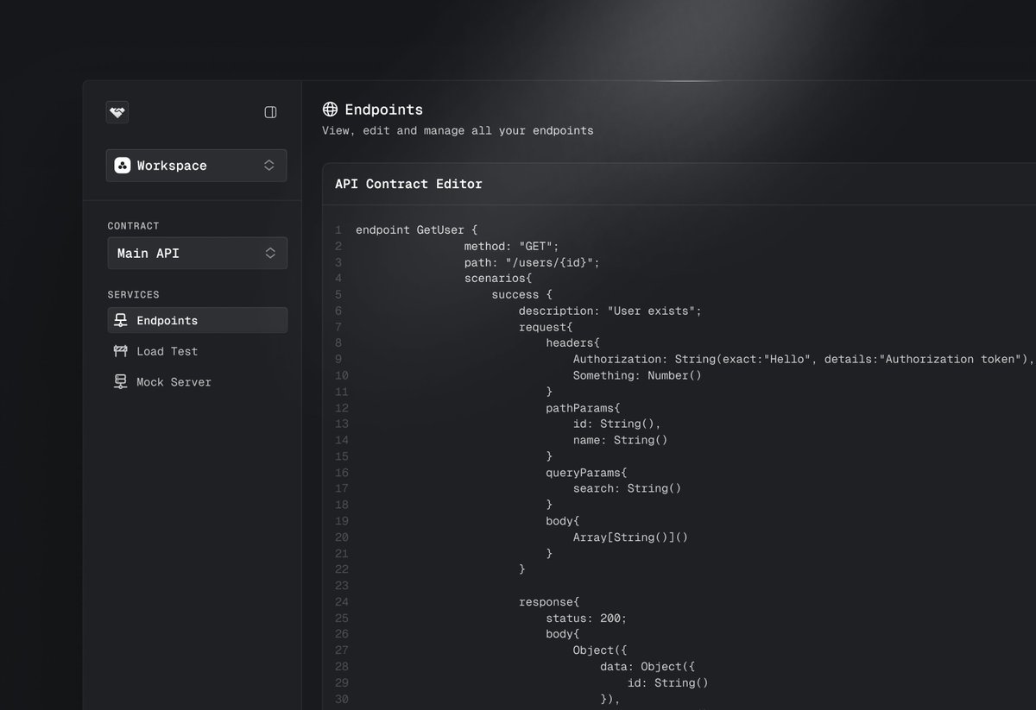
Task: Click the Workspace avatar icon
Action: [x=123, y=166]
